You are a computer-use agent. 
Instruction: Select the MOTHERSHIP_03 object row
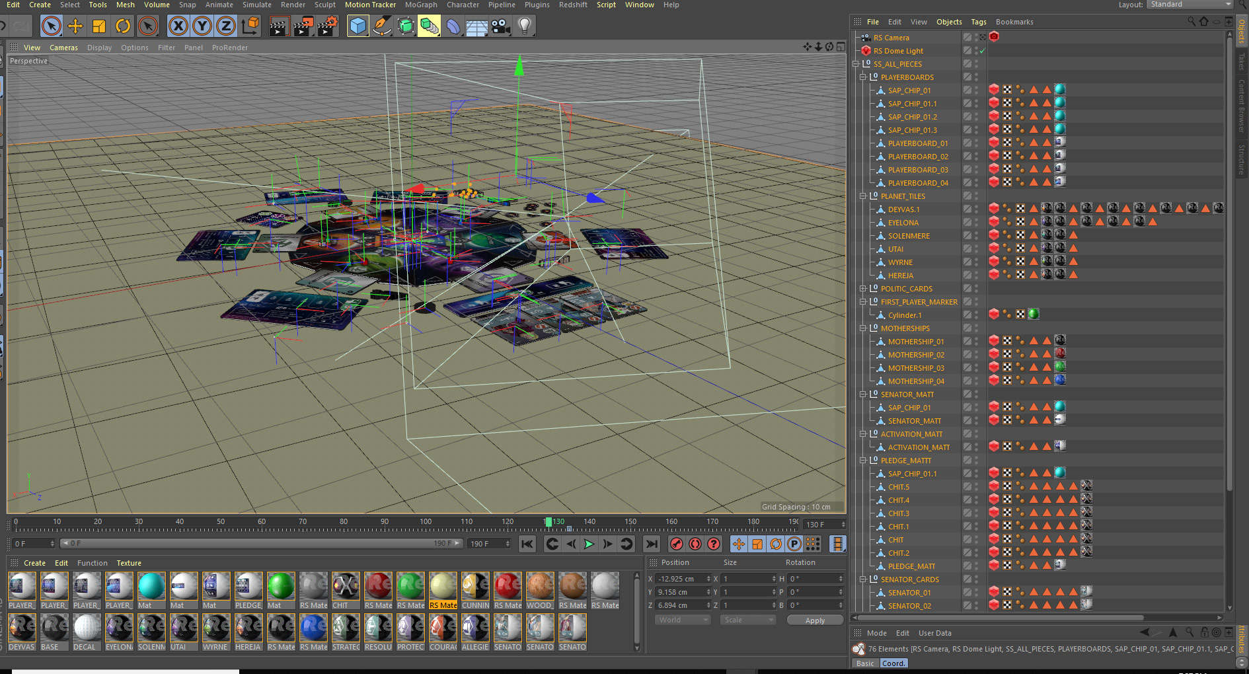pos(916,368)
